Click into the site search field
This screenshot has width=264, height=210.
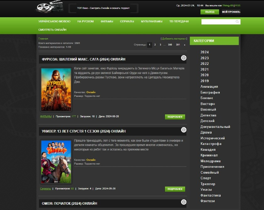pos(218,22)
